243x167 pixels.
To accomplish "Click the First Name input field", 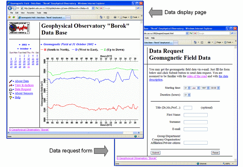I will click(196, 115).
